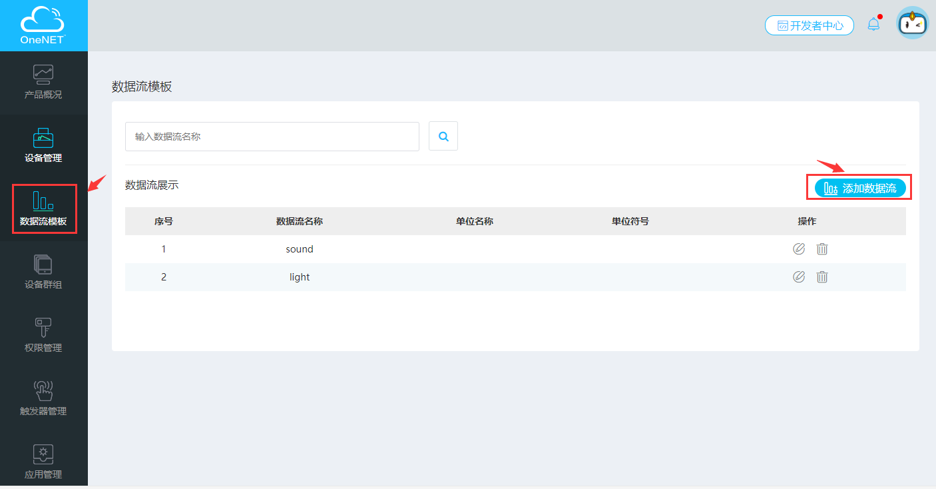Open 触发器管理 in the sidebar
The image size is (936, 489).
[x=43, y=399]
